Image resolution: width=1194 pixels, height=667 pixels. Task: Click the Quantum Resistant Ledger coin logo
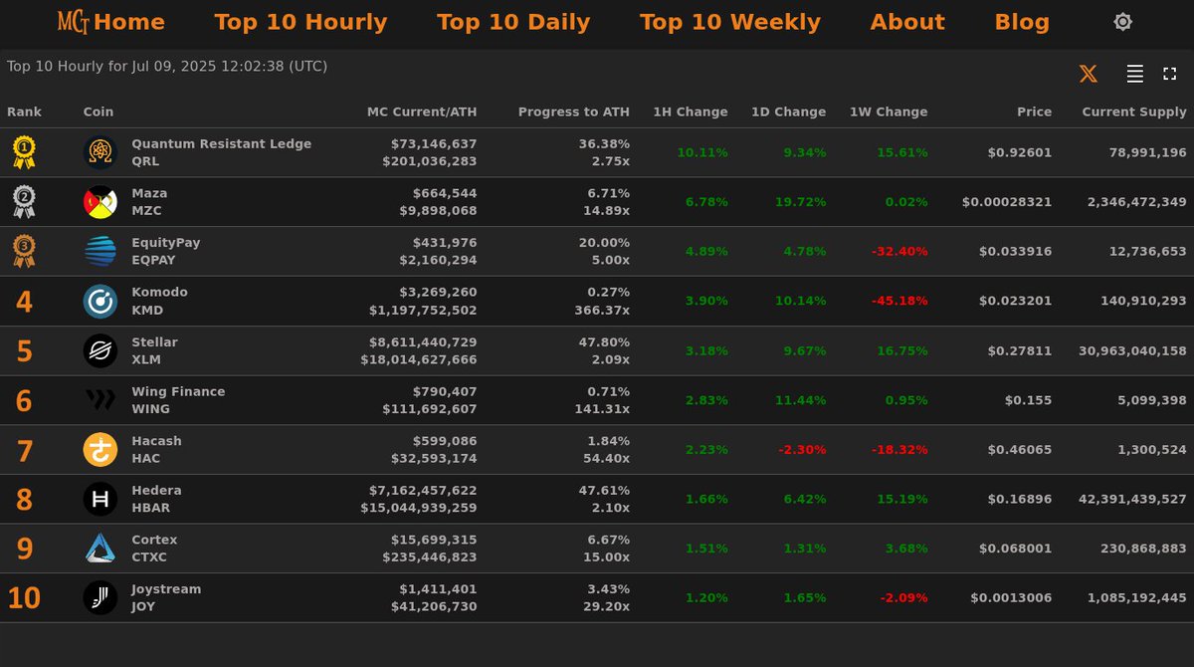coord(100,152)
